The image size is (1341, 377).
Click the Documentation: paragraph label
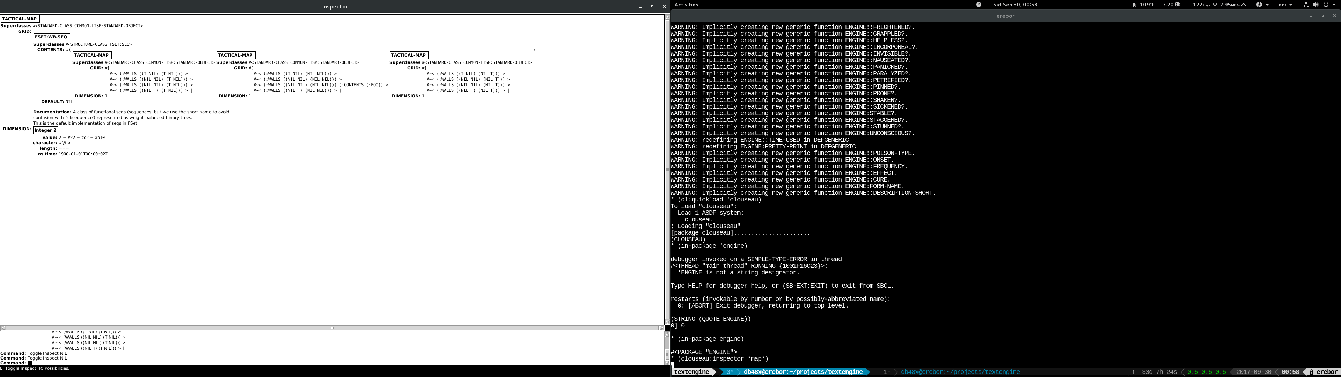coord(52,112)
